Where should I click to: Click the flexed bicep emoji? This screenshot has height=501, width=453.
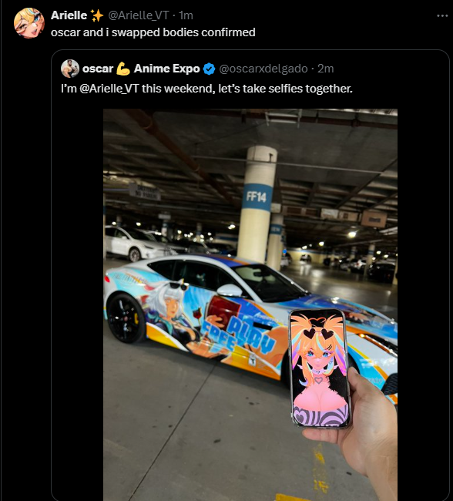(123, 69)
